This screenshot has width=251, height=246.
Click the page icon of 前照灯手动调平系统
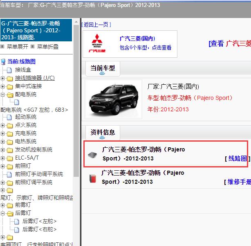click(x=9, y=174)
